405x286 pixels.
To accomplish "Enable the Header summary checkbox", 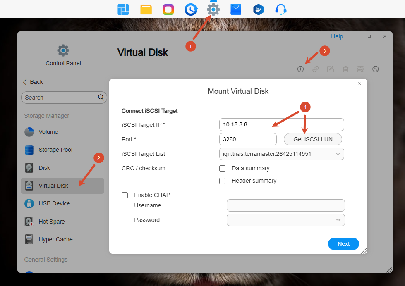I will tap(223, 181).
